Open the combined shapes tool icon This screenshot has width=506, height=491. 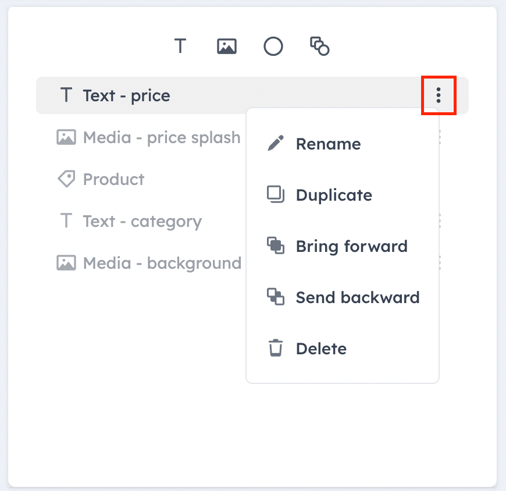(319, 46)
